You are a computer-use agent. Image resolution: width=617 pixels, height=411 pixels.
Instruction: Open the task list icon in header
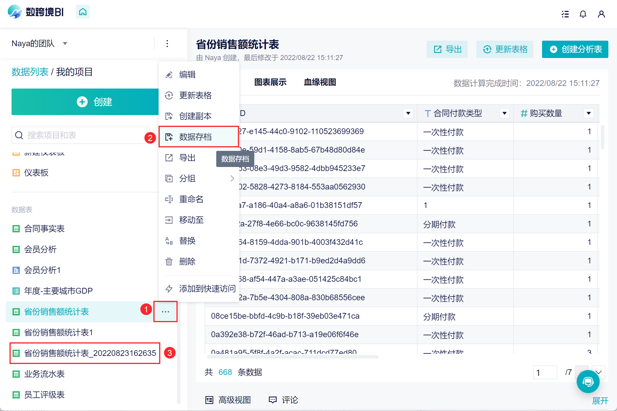565,14
